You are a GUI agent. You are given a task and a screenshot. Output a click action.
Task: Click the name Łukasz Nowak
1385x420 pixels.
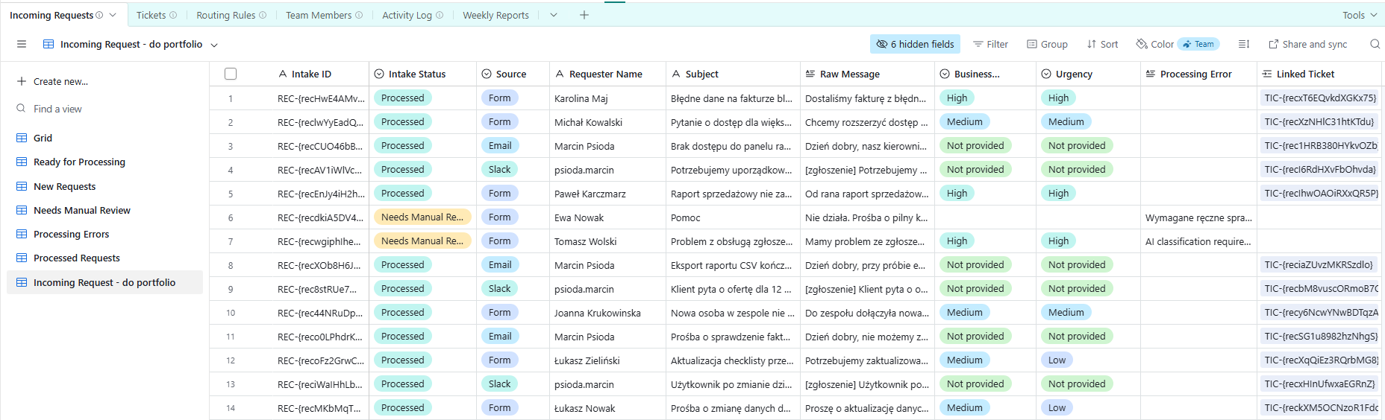(x=584, y=408)
